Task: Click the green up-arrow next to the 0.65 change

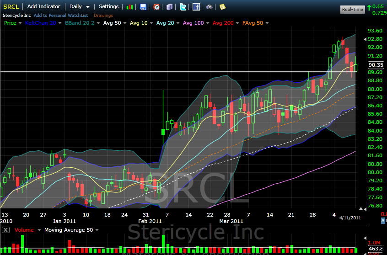Action: pos(369,8)
